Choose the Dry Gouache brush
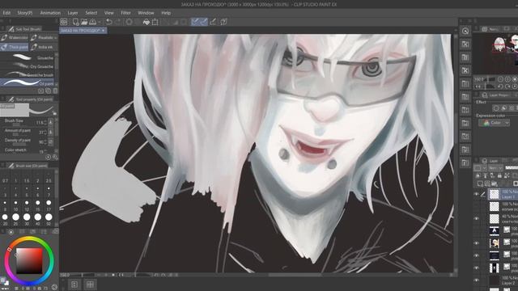 point(27,66)
